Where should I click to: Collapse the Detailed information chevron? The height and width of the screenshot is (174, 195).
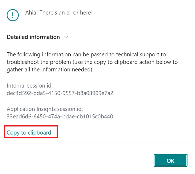[66, 37]
